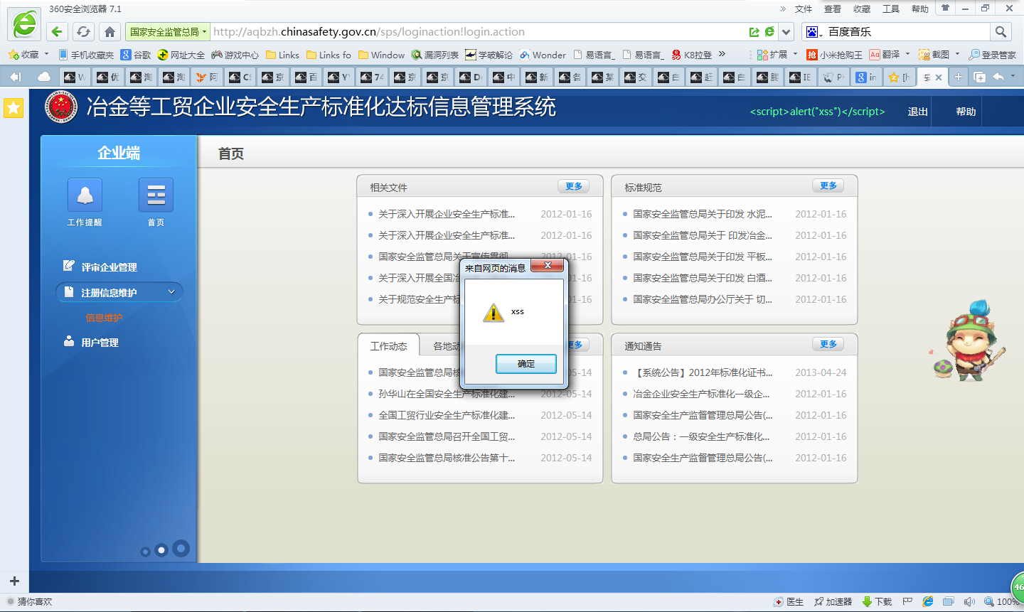This screenshot has width=1024, height=612.
Task: Click 更多 in 通知通告 panel
Action: pos(828,344)
